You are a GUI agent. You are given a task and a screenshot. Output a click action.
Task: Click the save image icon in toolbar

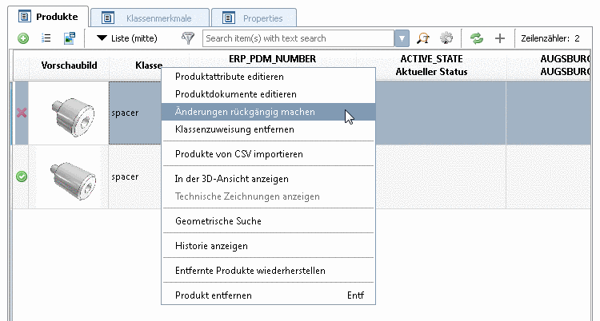coord(70,38)
